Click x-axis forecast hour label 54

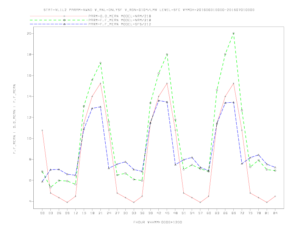[x=192, y=213]
